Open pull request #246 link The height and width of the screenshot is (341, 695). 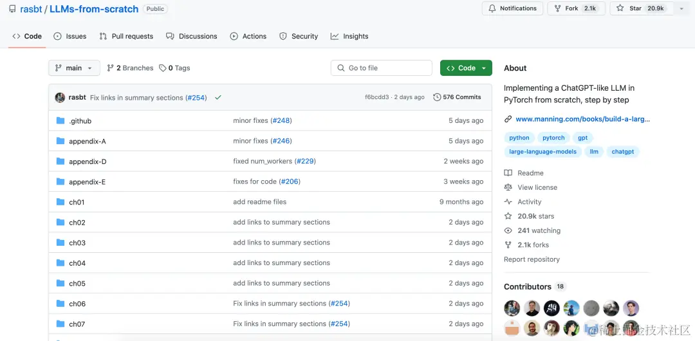281,141
